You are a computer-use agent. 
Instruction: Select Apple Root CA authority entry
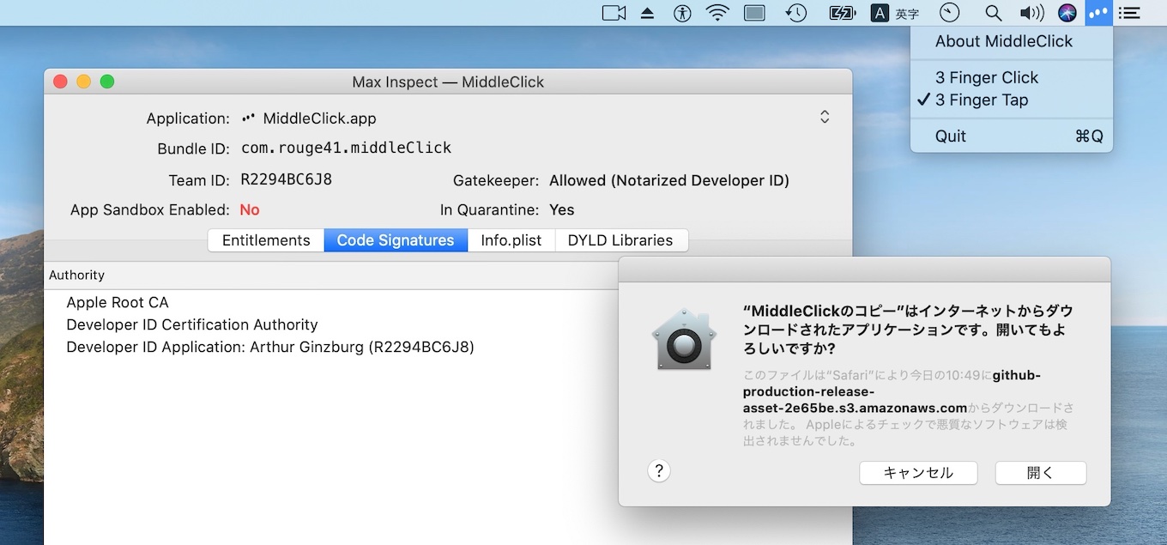tap(118, 302)
